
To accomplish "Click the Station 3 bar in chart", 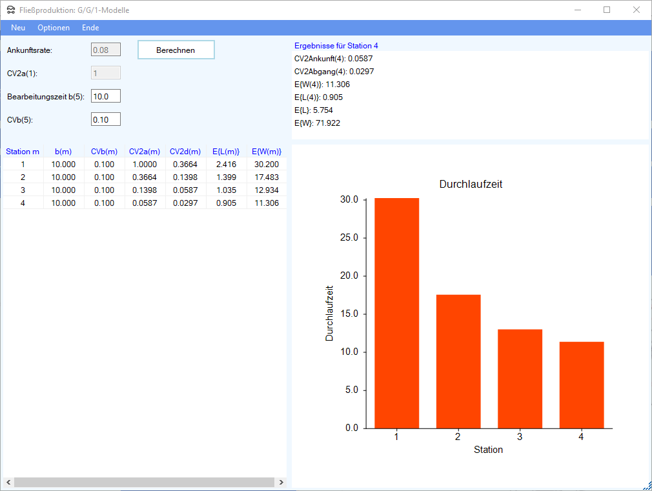I will 520,379.
